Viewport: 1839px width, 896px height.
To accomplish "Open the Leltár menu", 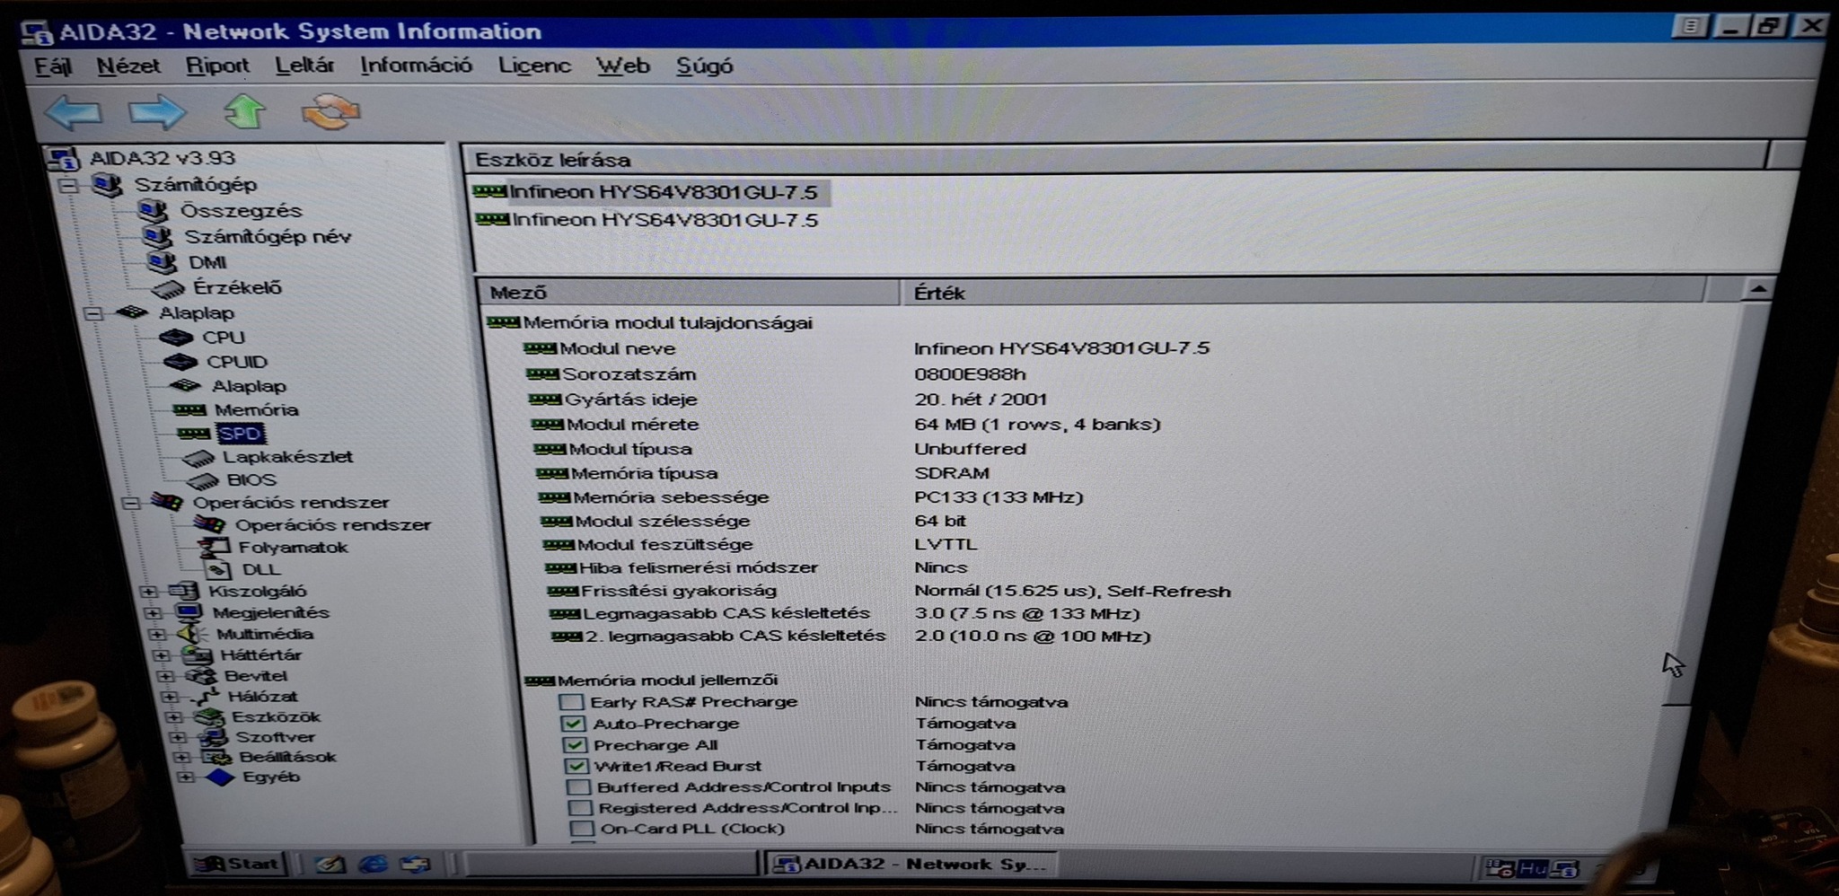I will click(x=304, y=66).
